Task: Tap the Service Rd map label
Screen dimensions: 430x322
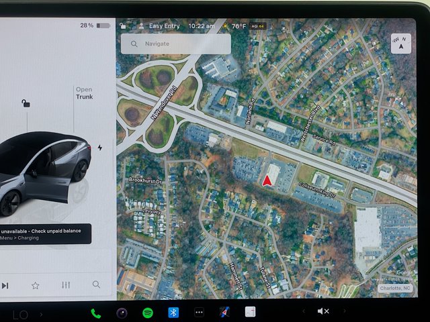Action: point(324,140)
